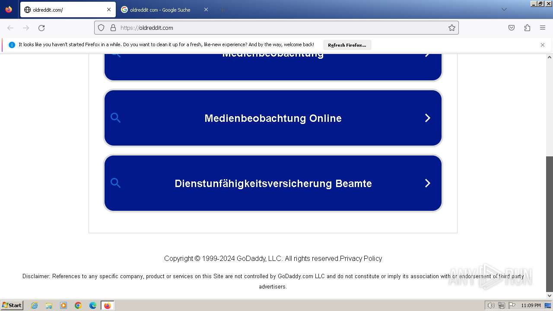The width and height of the screenshot is (553, 311).
Task: Open the Dienstunfähigkeitsversicherung Beamte result
Action: pyautogui.click(x=273, y=183)
